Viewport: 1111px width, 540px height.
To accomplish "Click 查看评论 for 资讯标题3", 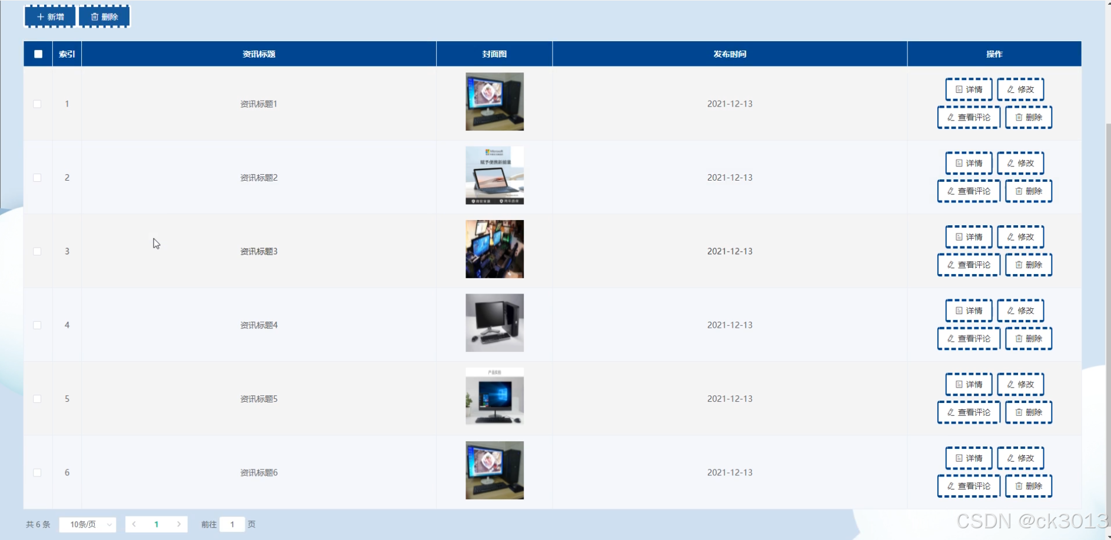I will point(969,265).
